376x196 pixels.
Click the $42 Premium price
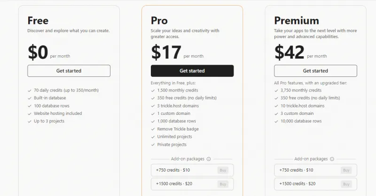click(x=289, y=53)
